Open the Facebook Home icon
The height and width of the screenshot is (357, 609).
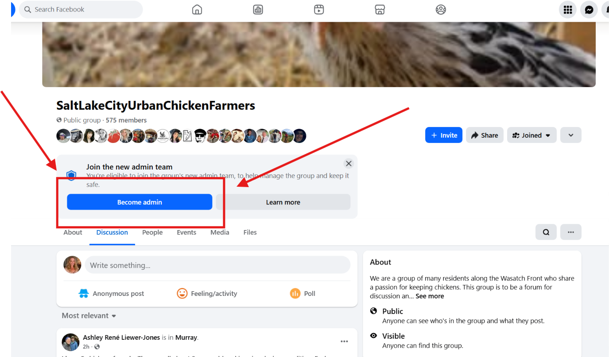(x=197, y=10)
